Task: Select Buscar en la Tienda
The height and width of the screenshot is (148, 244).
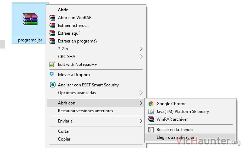Action: coord(190,130)
